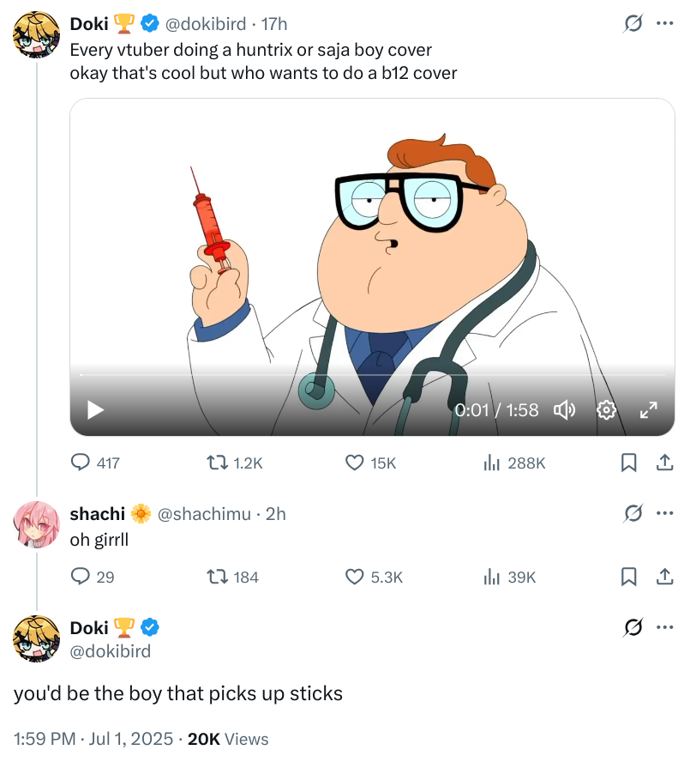The width and height of the screenshot is (690, 762).
Task: Open @shachimu profile link
Action: (x=205, y=513)
